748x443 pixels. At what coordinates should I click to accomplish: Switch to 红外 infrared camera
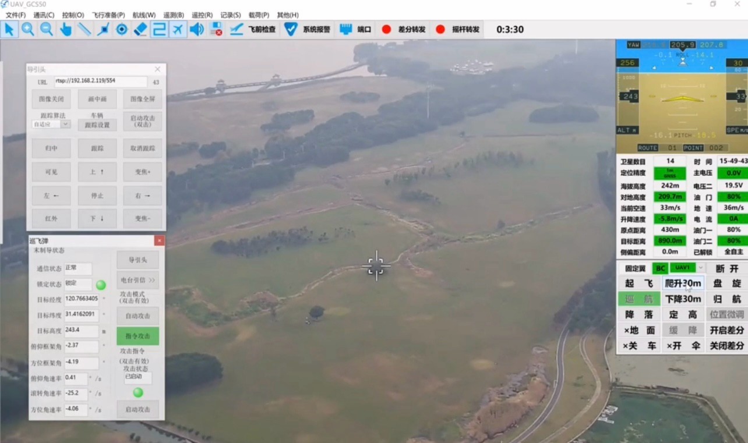coord(51,218)
